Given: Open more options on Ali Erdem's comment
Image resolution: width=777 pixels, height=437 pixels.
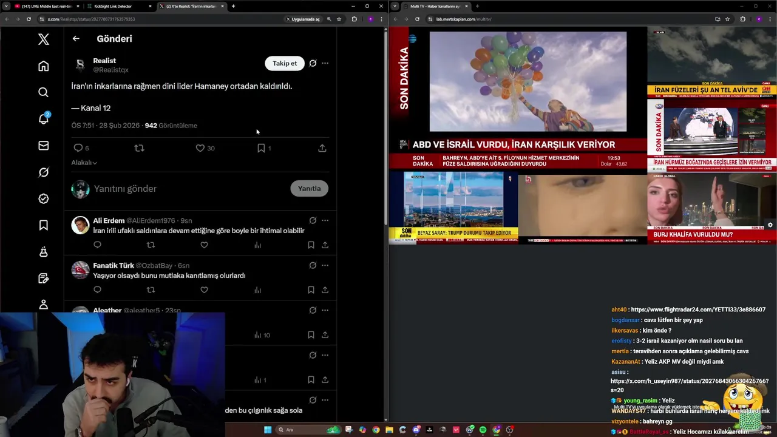Looking at the screenshot, I should 325,220.
